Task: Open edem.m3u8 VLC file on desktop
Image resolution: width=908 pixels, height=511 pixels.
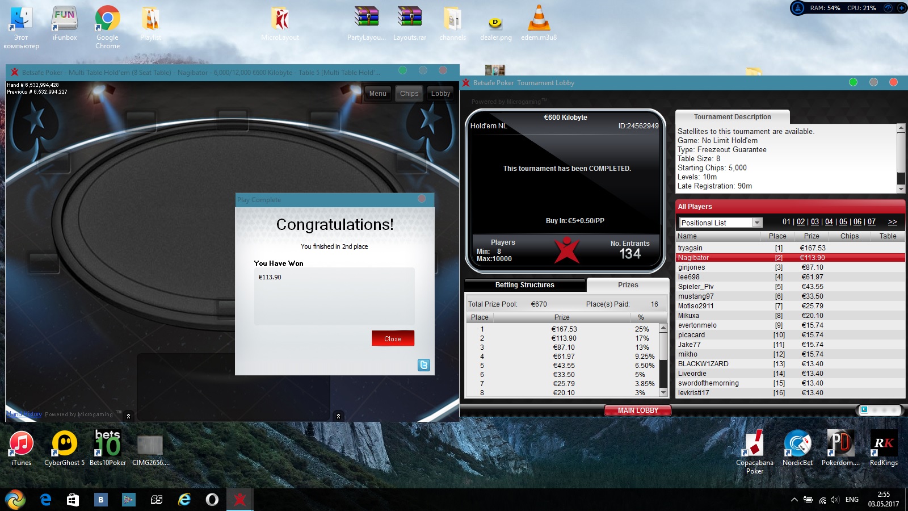Action: pyautogui.click(x=539, y=24)
